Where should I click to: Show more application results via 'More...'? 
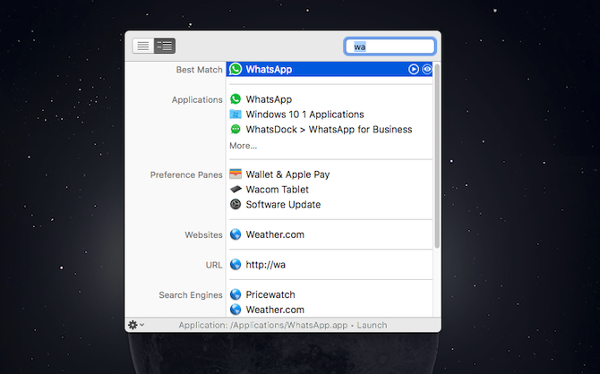[243, 146]
